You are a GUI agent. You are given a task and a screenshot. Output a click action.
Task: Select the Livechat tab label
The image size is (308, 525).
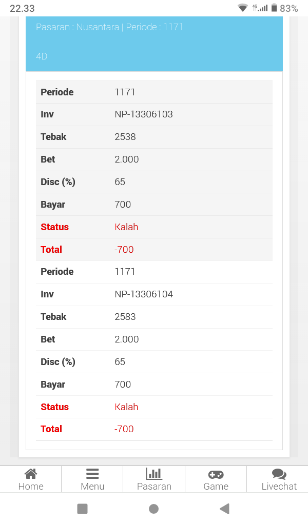pyautogui.click(x=279, y=487)
